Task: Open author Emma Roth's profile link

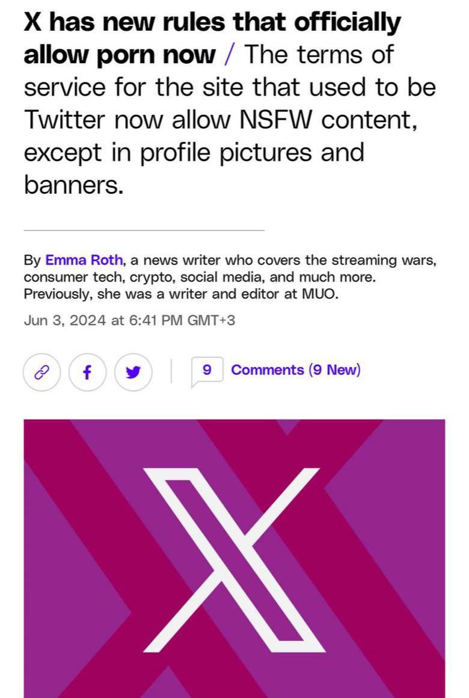Action: [x=84, y=261]
